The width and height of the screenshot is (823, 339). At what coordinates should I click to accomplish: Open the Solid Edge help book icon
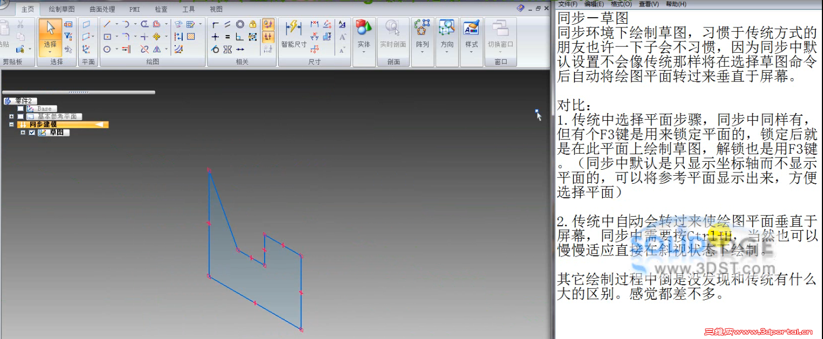pyautogui.click(x=520, y=8)
